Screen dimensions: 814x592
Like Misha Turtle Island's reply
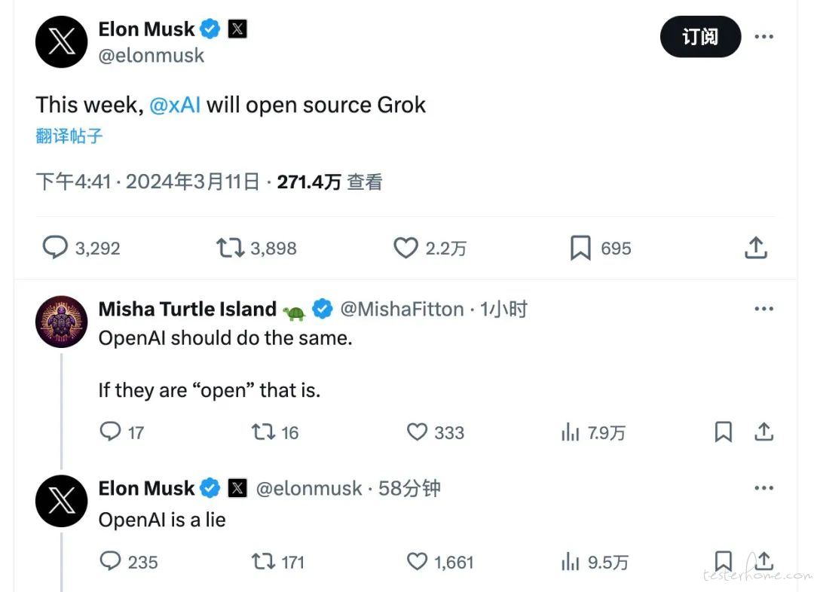[x=417, y=432]
